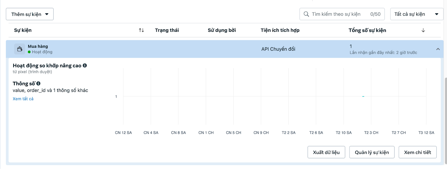Click the green Hoạt động status dot
Image resolution: width=447 pixels, height=169 pixels.
[x=29, y=52]
